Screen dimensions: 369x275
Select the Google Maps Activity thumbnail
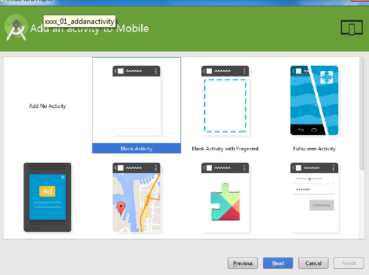point(137,197)
